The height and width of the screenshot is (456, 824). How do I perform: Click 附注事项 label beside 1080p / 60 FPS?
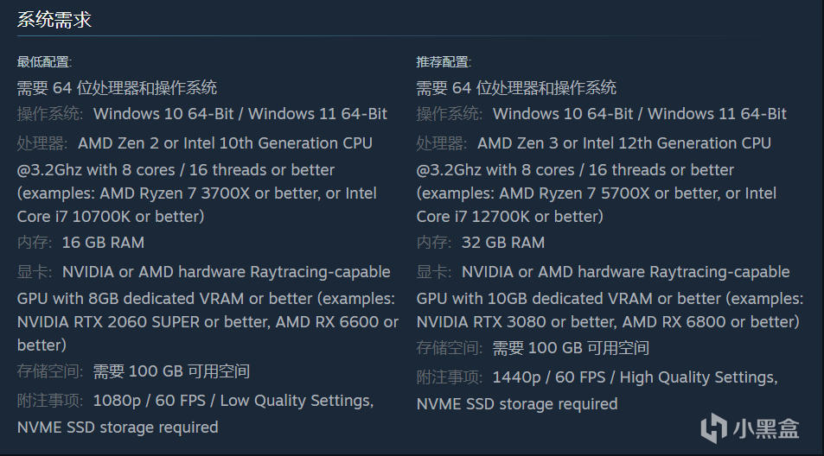(x=50, y=401)
